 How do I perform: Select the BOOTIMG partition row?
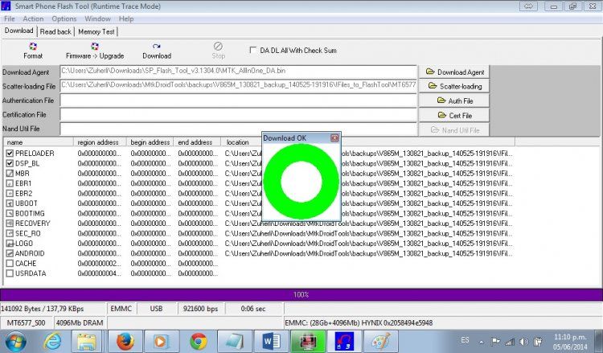(259, 213)
